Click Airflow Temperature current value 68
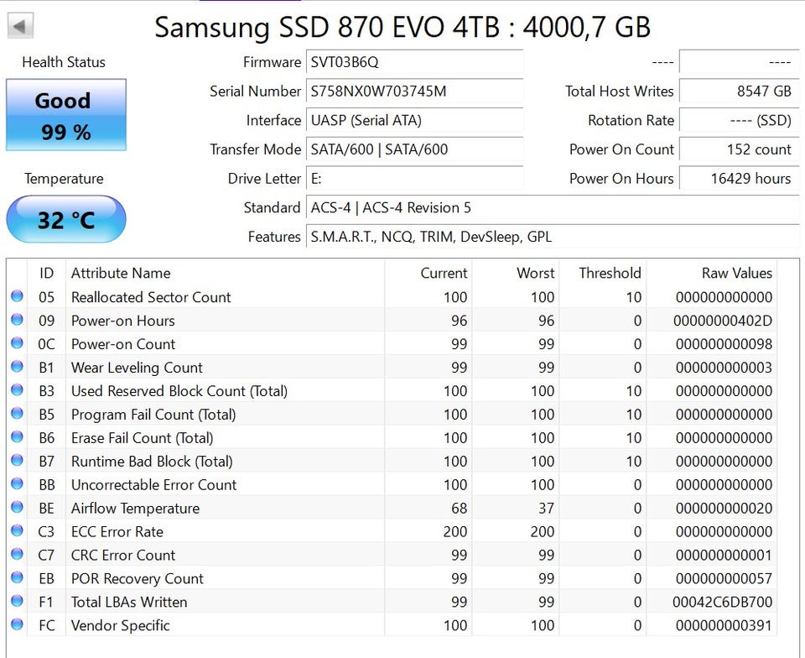 point(459,509)
